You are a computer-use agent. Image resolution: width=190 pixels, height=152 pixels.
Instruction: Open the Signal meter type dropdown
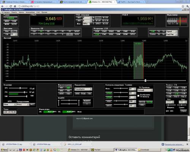pyautogui.click(x=172, y=31)
